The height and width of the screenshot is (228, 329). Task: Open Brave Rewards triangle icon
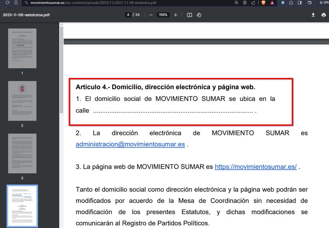tap(272, 2)
